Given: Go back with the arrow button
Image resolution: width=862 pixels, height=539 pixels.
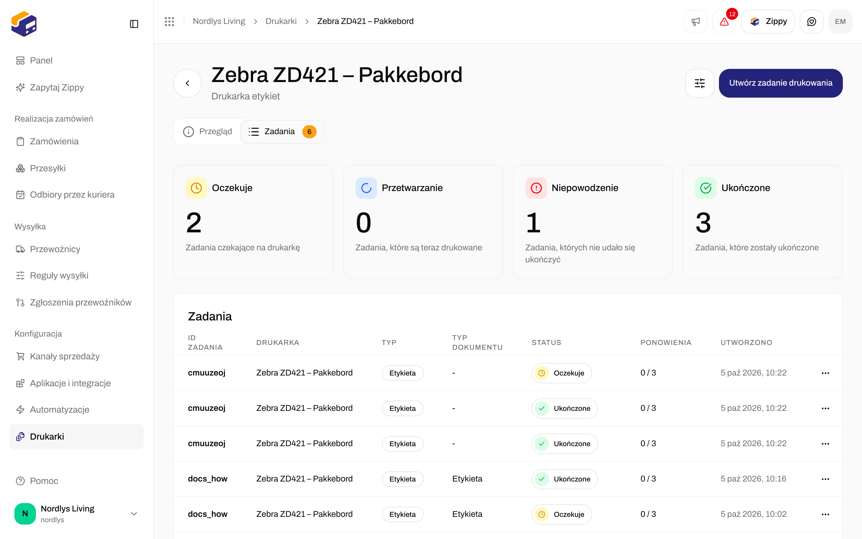Looking at the screenshot, I should [x=187, y=83].
